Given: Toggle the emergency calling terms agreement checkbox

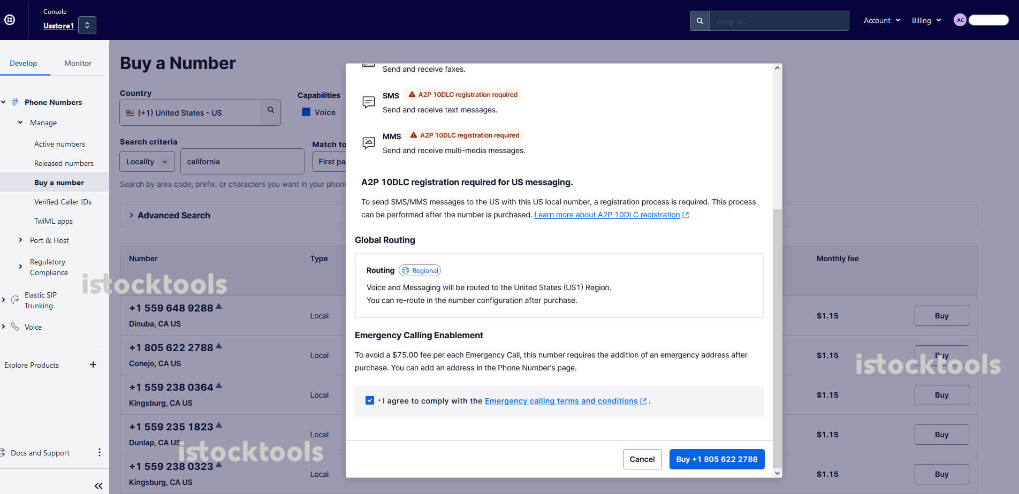Looking at the screenshot, I should (370, 400).
